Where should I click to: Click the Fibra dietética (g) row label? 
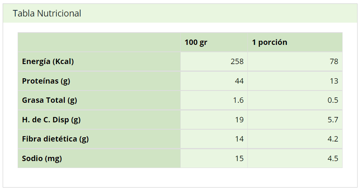pos(55,139)
